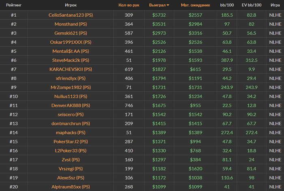Click the sort arrow next to Выиграл
Viewport: 284px width, 191px height.
pyautogui.click(x=168, y=5)
